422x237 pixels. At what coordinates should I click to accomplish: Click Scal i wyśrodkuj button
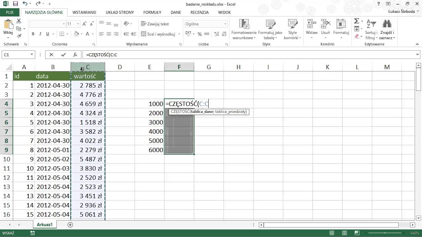point(159,34)
